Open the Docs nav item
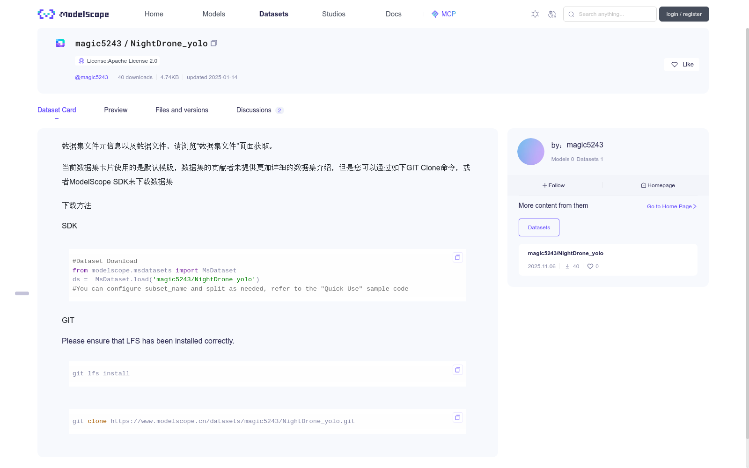The image size is (749, 468). tap(394, 14)
